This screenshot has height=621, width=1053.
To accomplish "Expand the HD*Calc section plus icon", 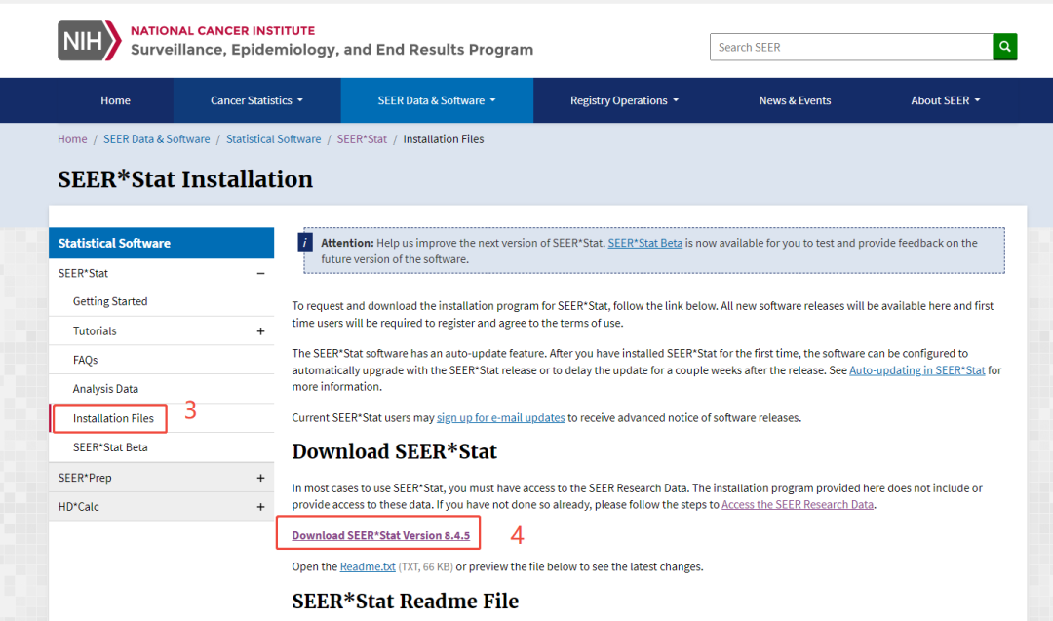I will click(x=260, y=507).
